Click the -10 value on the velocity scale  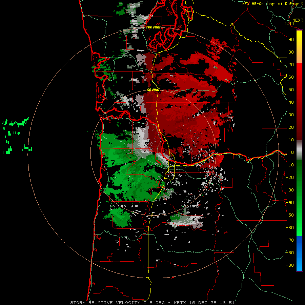point(290,165)
